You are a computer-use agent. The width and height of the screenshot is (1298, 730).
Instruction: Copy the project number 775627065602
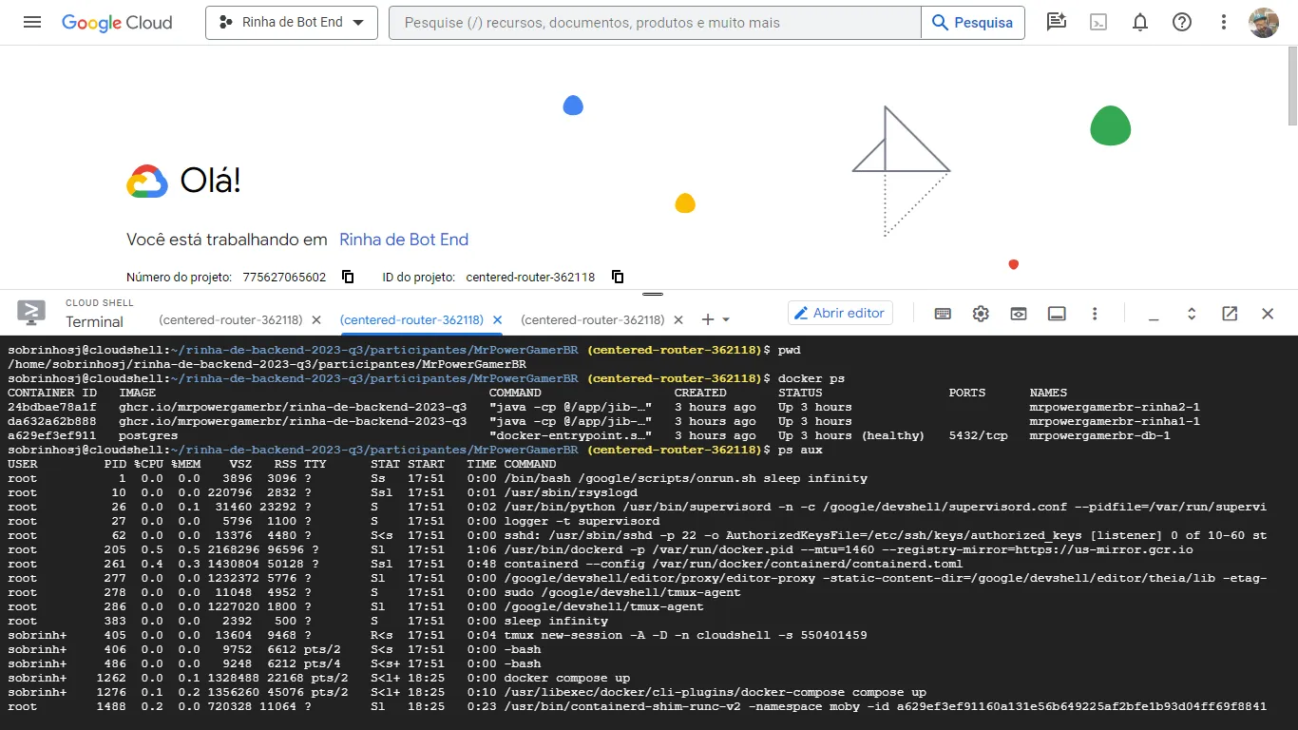(x=348, y=277)
